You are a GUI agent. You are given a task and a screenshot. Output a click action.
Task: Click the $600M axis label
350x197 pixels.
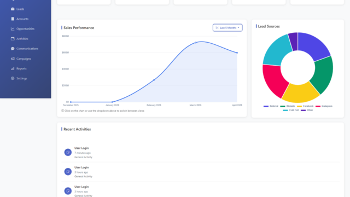(x=66, y=53)
